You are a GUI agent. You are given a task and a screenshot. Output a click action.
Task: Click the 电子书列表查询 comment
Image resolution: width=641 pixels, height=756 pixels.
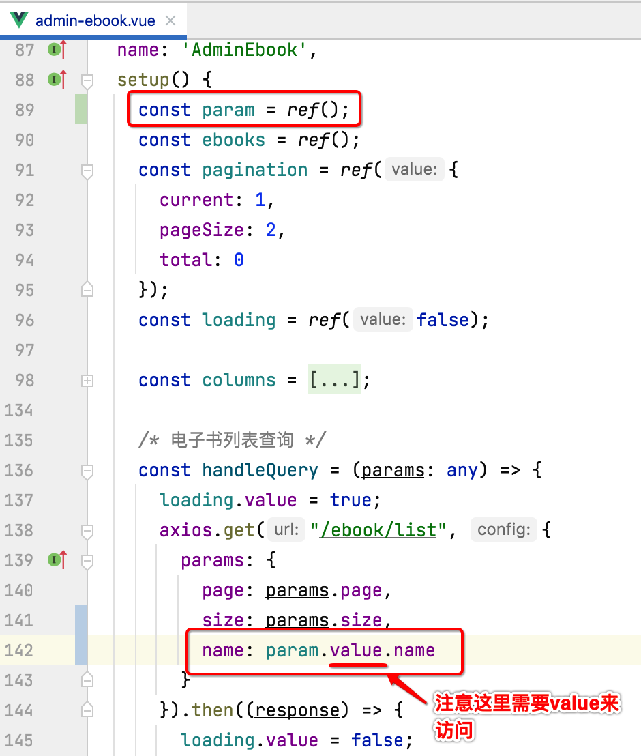[233, 439]
